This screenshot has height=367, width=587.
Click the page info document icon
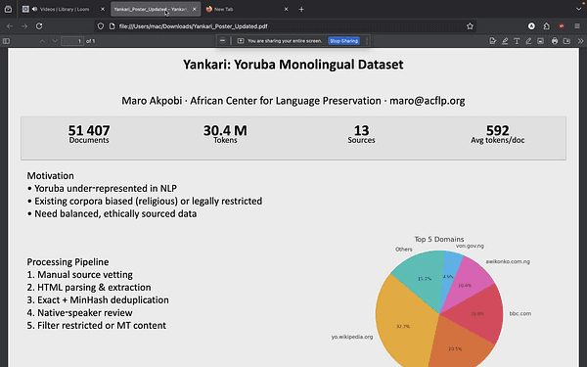point(112,26)
